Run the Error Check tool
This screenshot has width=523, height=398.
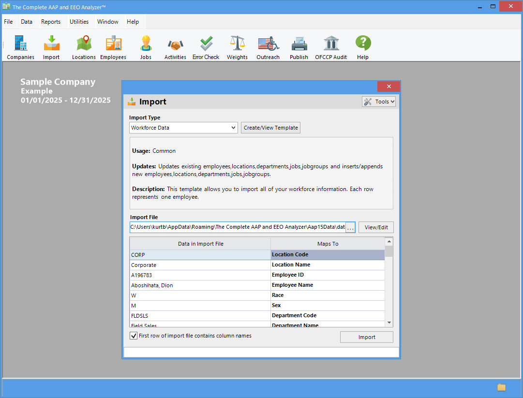pos(206,47)
